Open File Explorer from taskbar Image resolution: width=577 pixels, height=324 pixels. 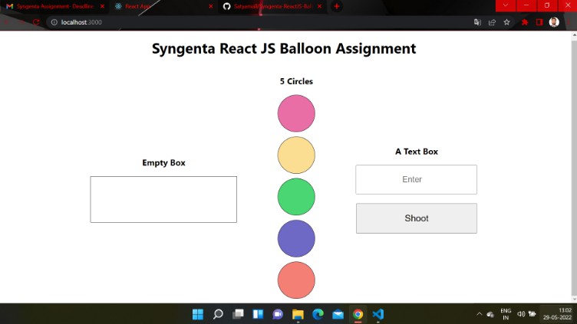298,314
